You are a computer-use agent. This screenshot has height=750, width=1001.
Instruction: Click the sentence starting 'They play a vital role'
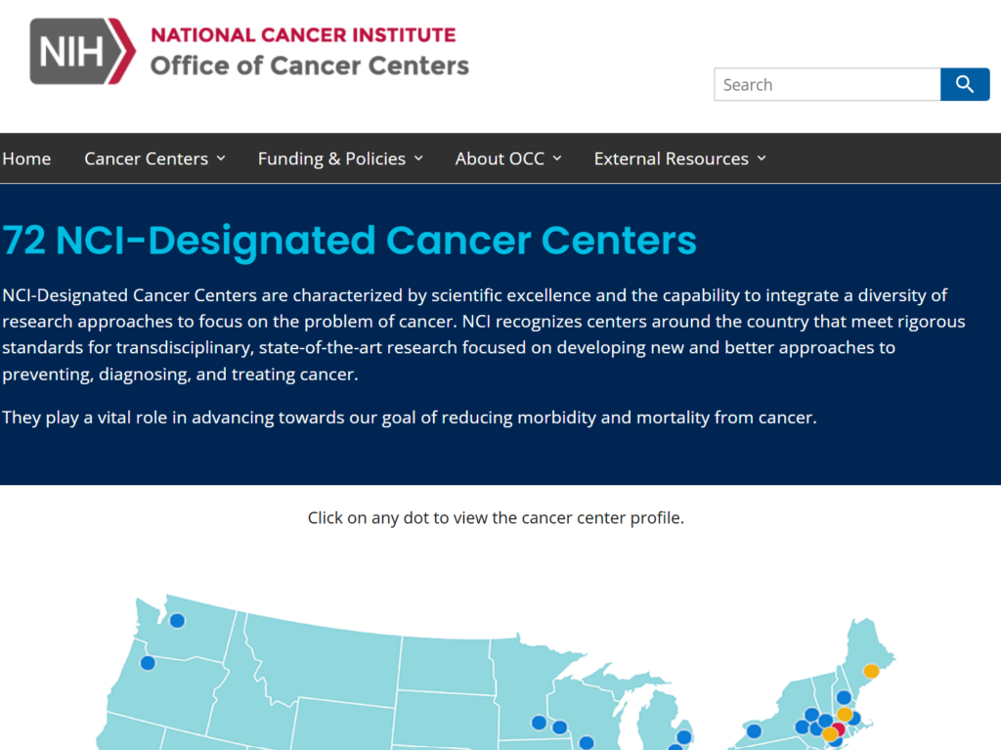[x=410, y=418]
